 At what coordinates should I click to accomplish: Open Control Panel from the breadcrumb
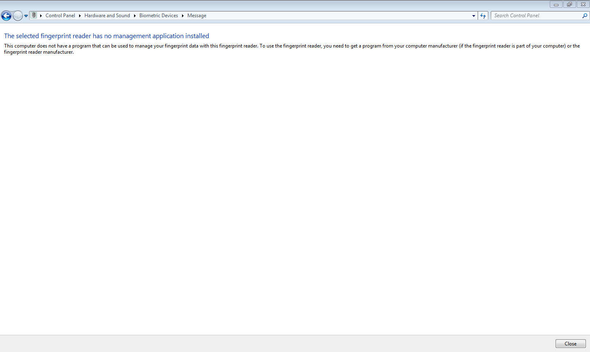(60, 16)
